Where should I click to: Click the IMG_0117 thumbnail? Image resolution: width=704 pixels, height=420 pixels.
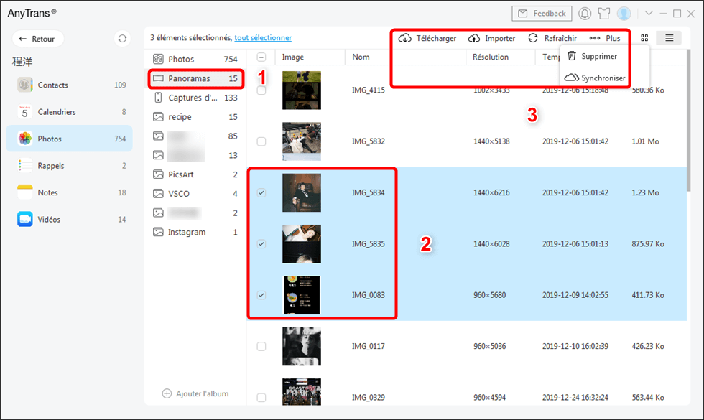302,346
